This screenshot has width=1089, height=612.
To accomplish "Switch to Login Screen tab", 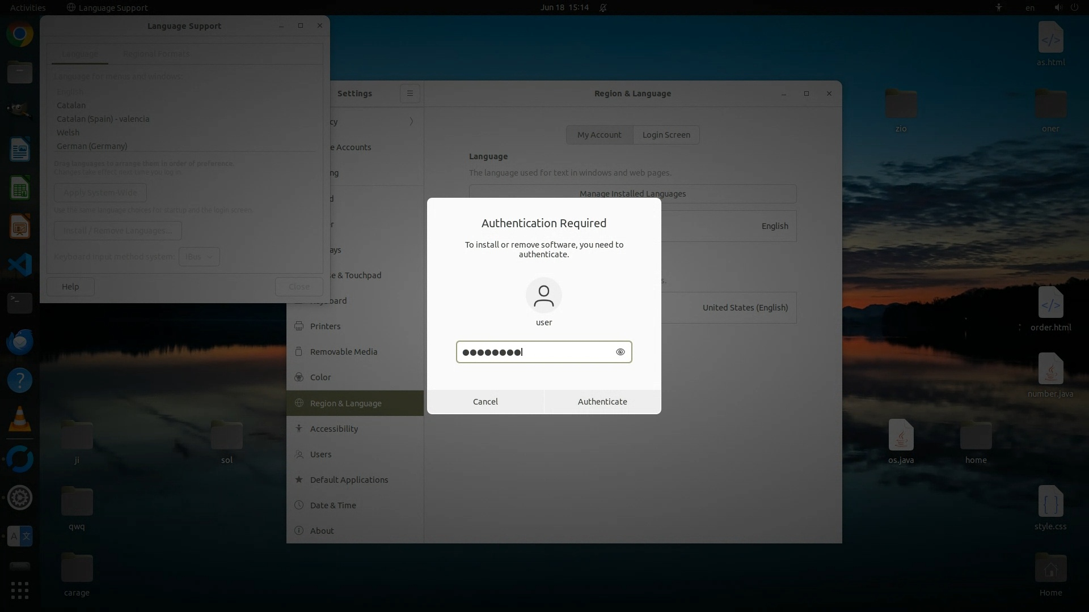I will tap(666, 135).
